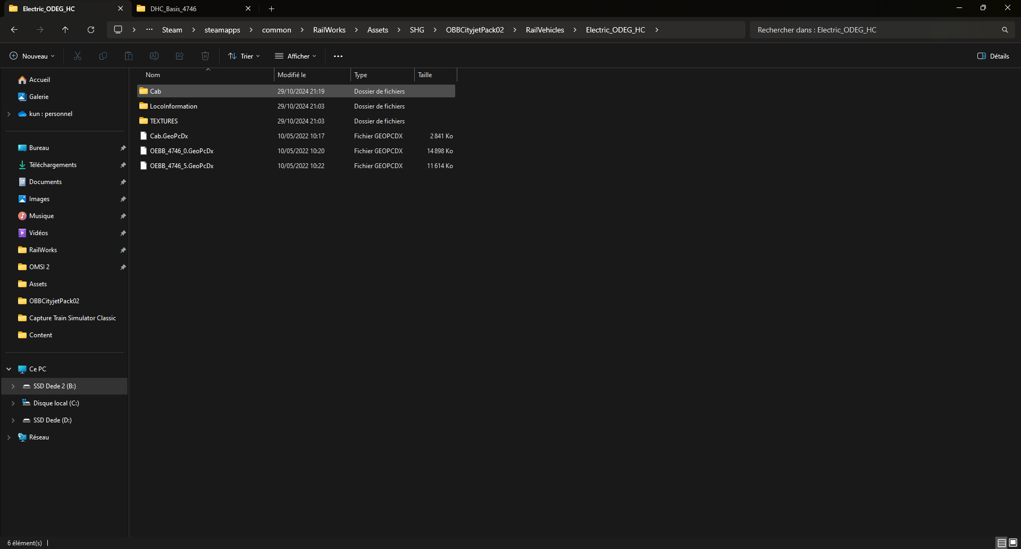Switch to list details view icon in status bar
Screen dimensions: 1021x549
pos(1002,543)
